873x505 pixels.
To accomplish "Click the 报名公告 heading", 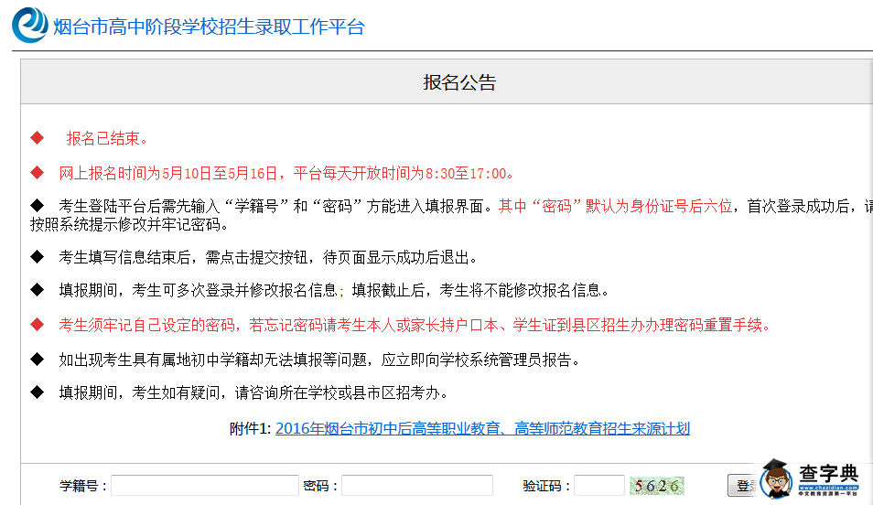I will point(459,82).
